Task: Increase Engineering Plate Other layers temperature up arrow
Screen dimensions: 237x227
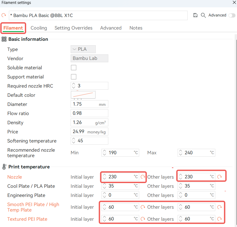Action: tap(180, 194)
